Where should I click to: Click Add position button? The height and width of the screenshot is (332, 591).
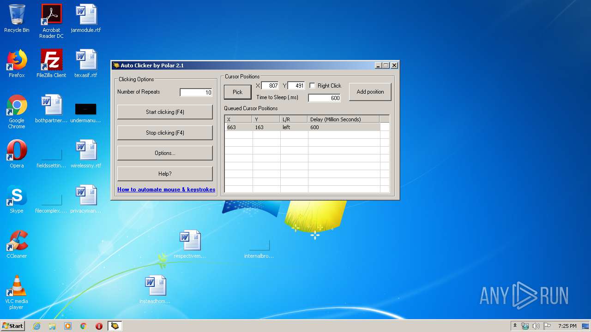point(370,92)
